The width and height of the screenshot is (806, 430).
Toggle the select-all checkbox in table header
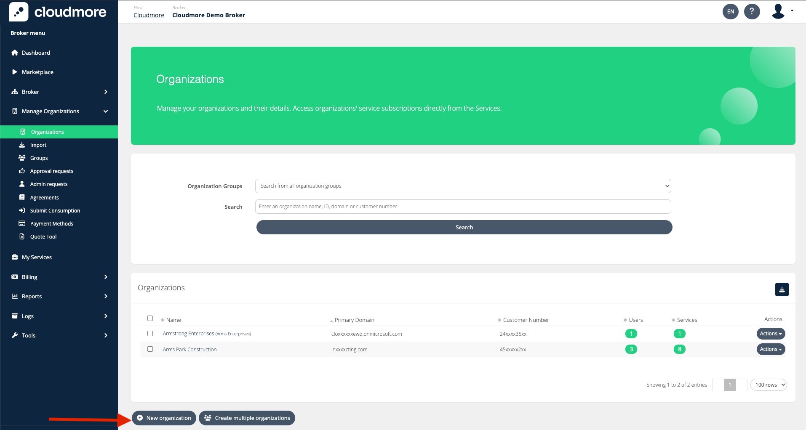click(150, 319)
